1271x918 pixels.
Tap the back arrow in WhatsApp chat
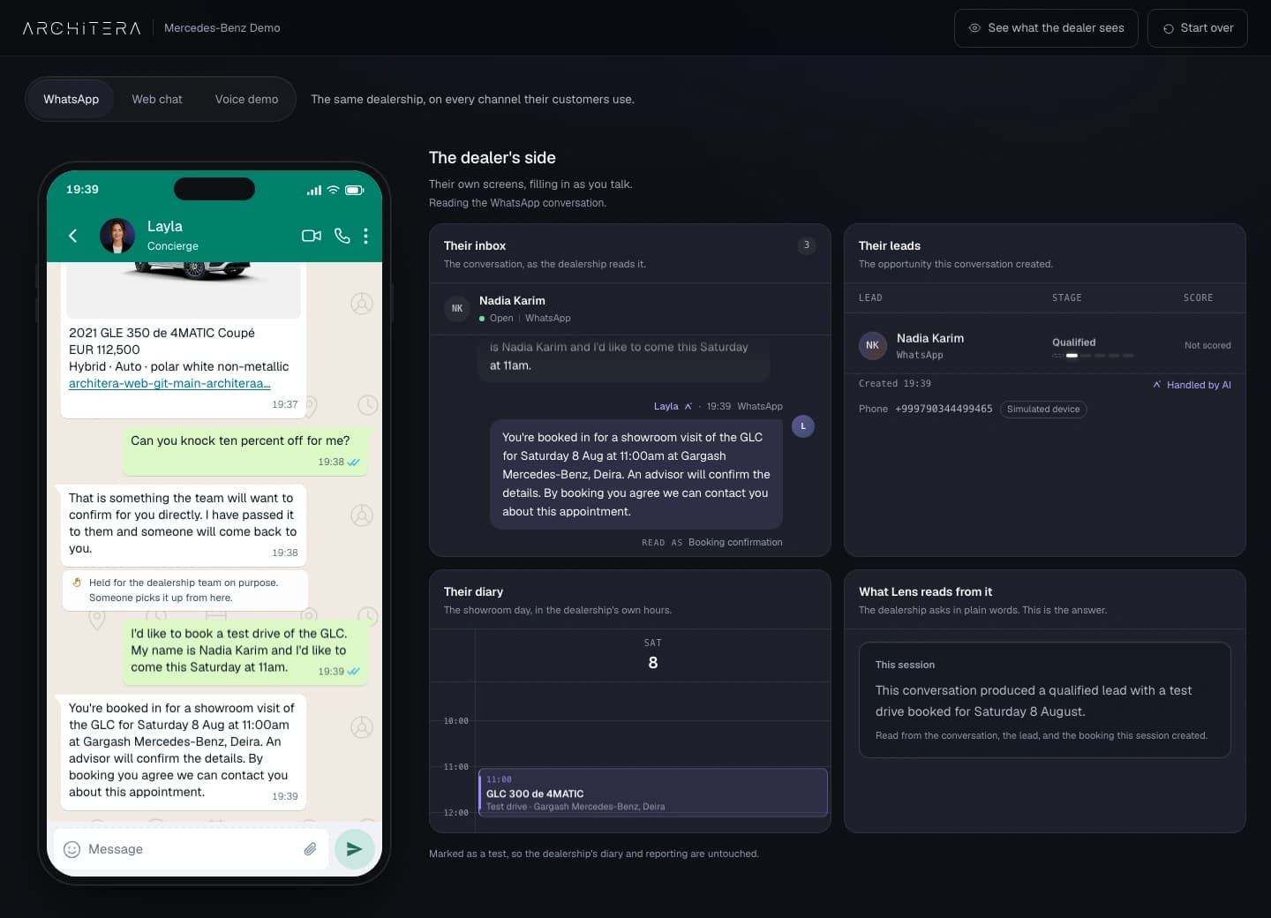point(73,235)
